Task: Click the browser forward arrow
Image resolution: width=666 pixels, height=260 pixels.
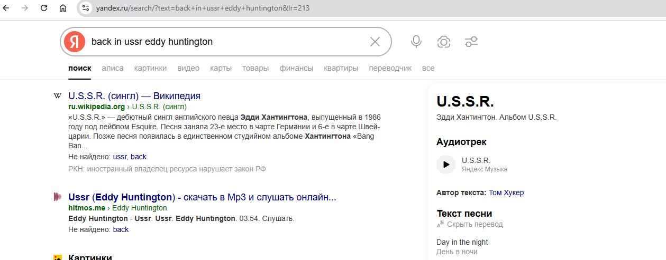Action: coord(25,8)
